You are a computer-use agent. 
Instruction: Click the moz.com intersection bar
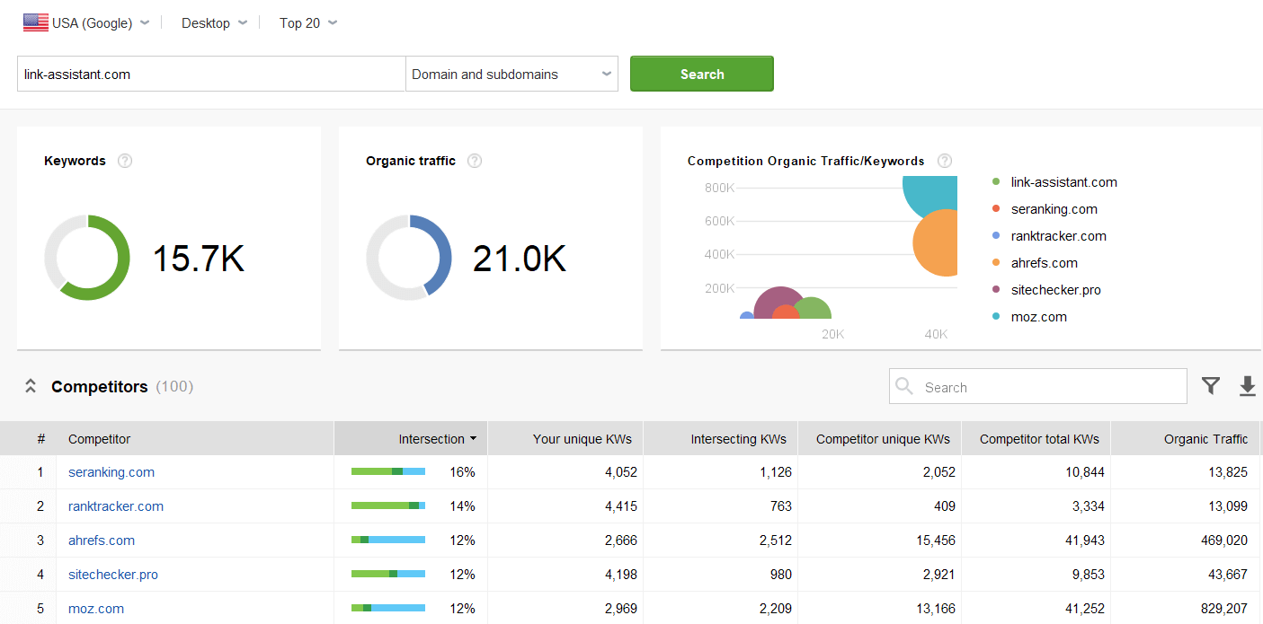tap(388, 608)
